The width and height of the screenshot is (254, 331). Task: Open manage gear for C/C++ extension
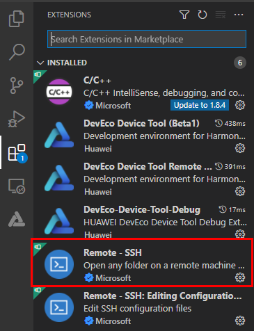[x=240, y=105]
